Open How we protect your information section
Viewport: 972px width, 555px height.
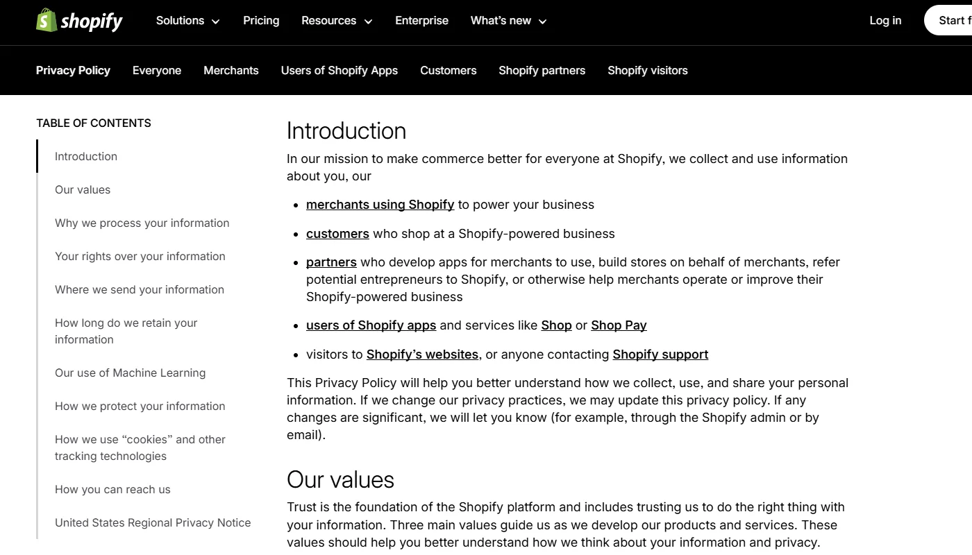click(140, 406)
